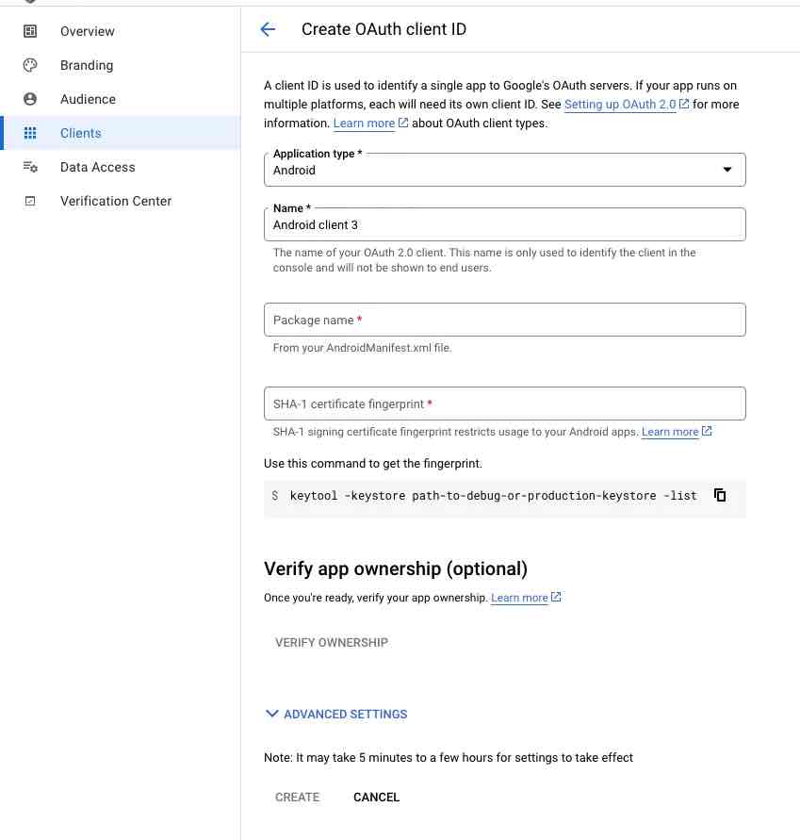Copy the keytool command to clipboard
The height and width of the screenshot is (840, 800).
click(x=720, y=495)
